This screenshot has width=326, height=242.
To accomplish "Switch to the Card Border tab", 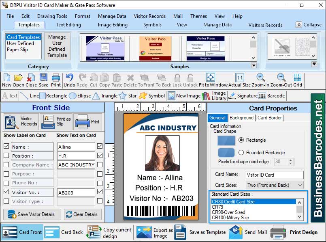I will point(269,118).
